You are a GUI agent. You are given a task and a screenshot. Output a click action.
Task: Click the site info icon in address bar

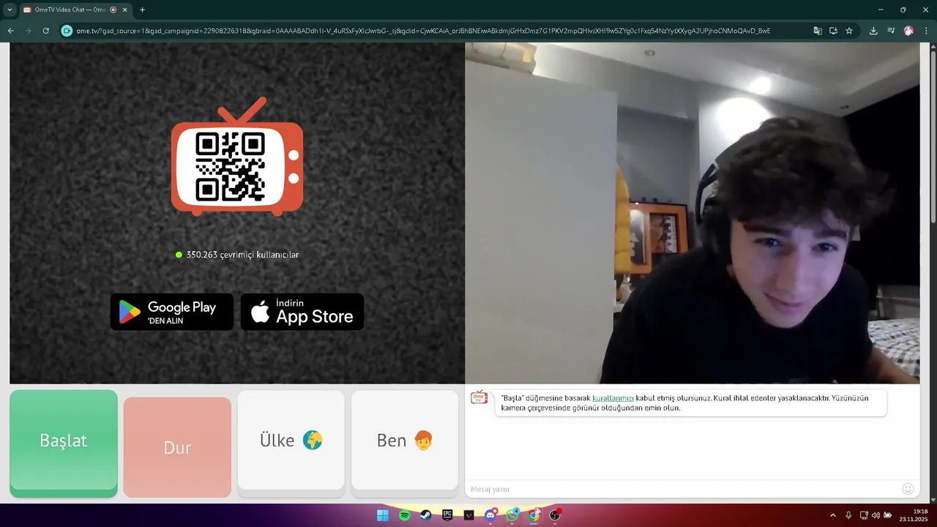coord(67,31)
